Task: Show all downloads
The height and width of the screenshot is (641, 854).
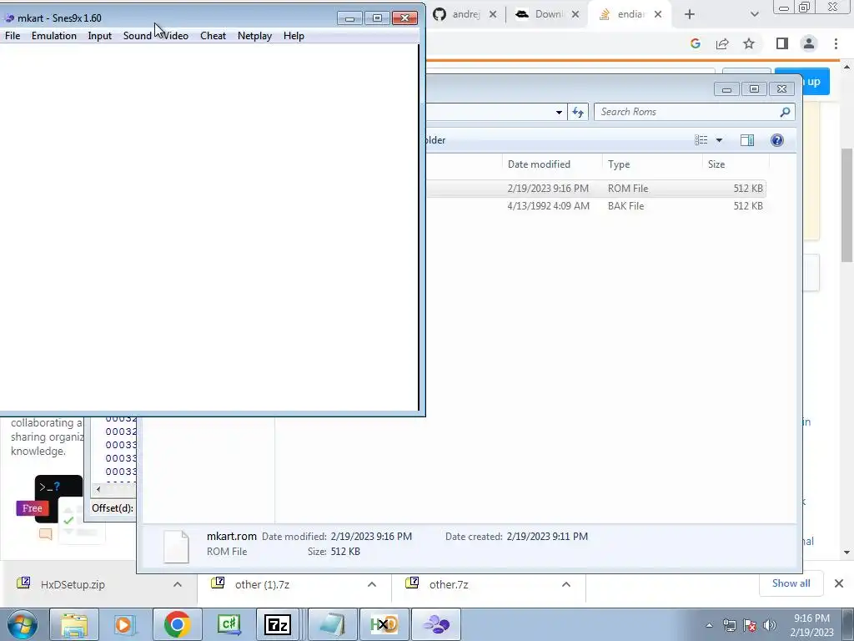Action: point(791,583)
